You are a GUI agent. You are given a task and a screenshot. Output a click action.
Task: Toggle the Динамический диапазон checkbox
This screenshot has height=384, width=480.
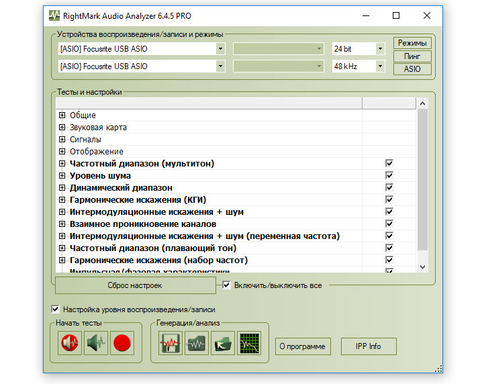coord(389,187)
